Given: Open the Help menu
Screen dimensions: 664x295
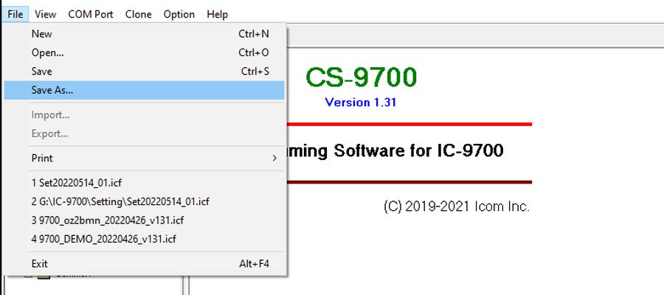Looking at the screenshot, I should pos(217,14).
